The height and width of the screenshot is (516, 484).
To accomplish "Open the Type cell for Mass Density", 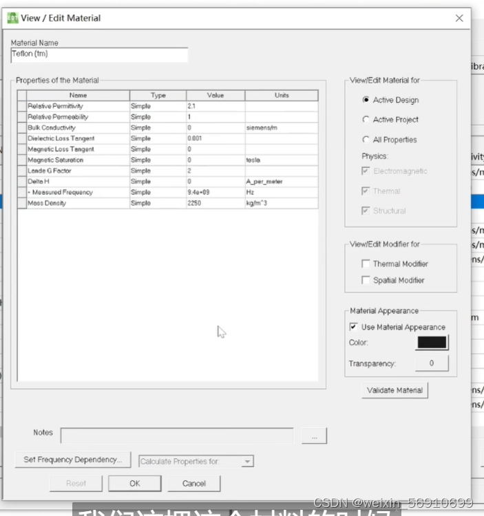I will pyautogui.click(x=158, y=203).
